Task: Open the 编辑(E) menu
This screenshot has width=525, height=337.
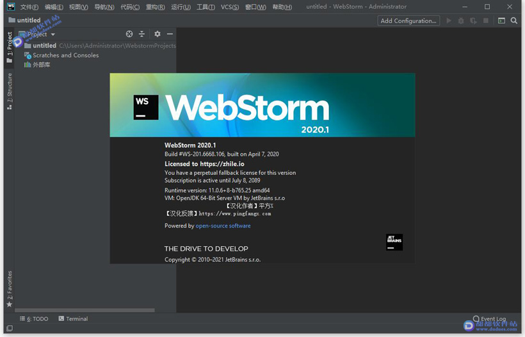Action: [x=54, y=6]
